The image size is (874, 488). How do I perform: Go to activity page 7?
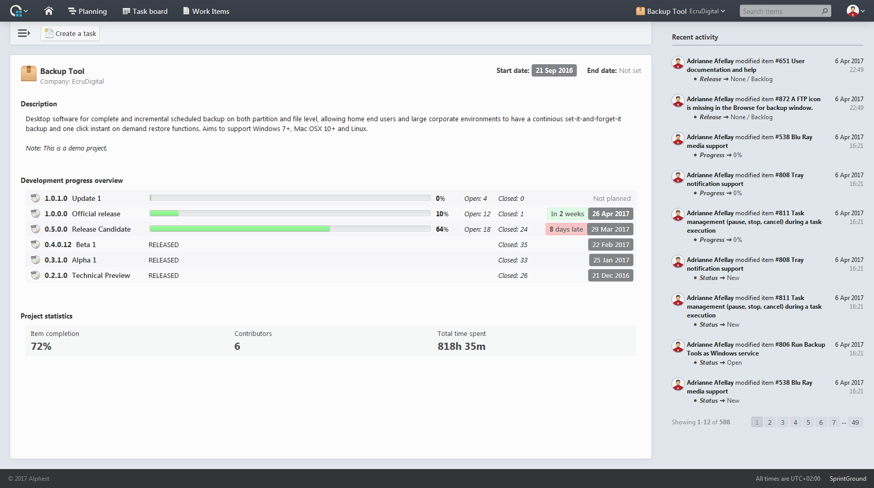(834, 422)
